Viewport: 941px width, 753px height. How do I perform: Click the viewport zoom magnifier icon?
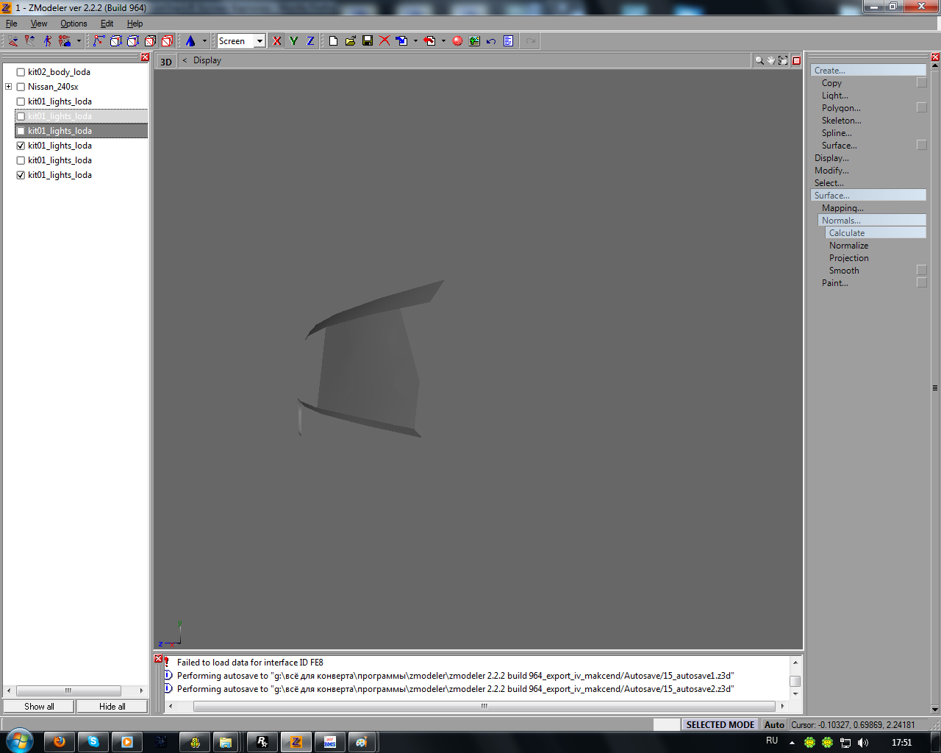759,60
